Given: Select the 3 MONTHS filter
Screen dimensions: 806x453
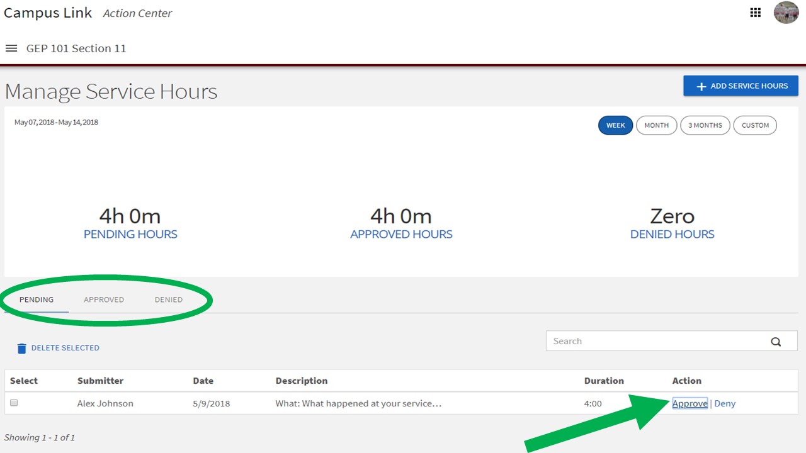Looking at the screenshot, I should point(705,125).
